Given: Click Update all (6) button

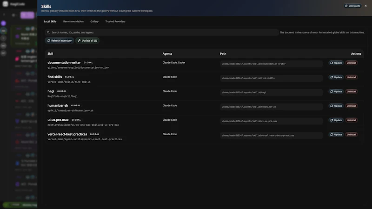Looking at the screenshot, I should pos(87,40).
